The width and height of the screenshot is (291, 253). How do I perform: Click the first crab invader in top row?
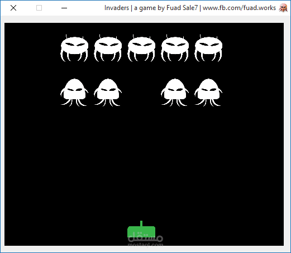[74, 48]
